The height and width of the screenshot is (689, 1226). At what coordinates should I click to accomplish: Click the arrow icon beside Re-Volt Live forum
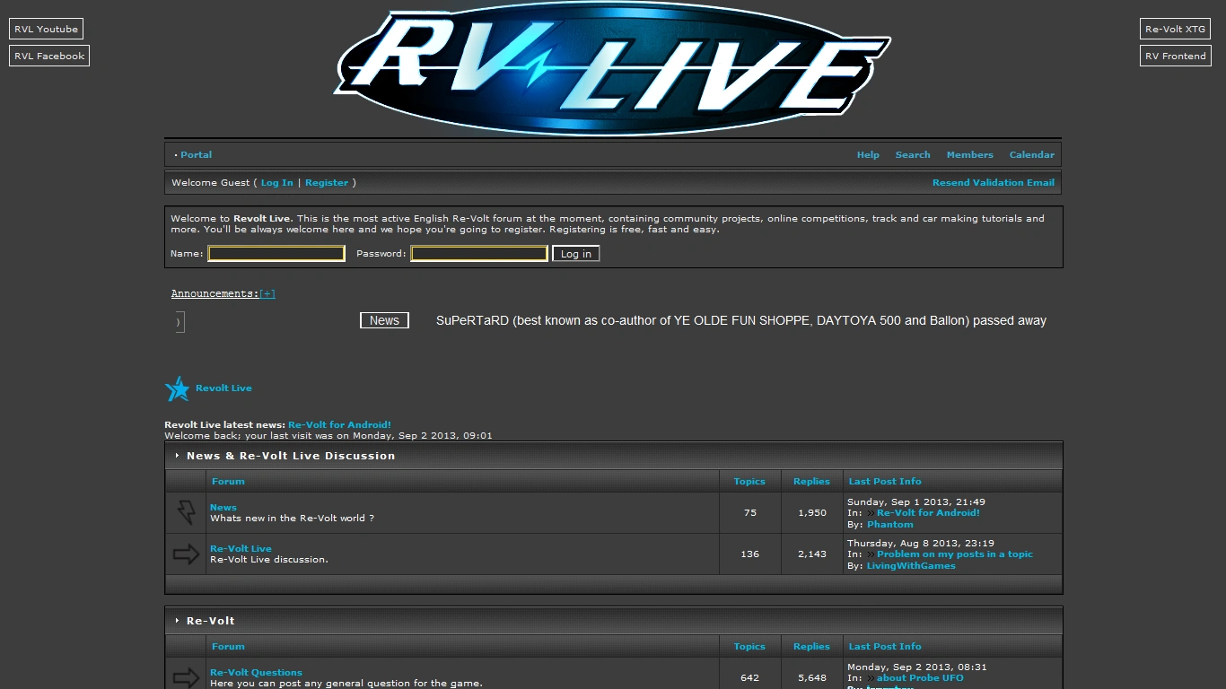[185, 554]
